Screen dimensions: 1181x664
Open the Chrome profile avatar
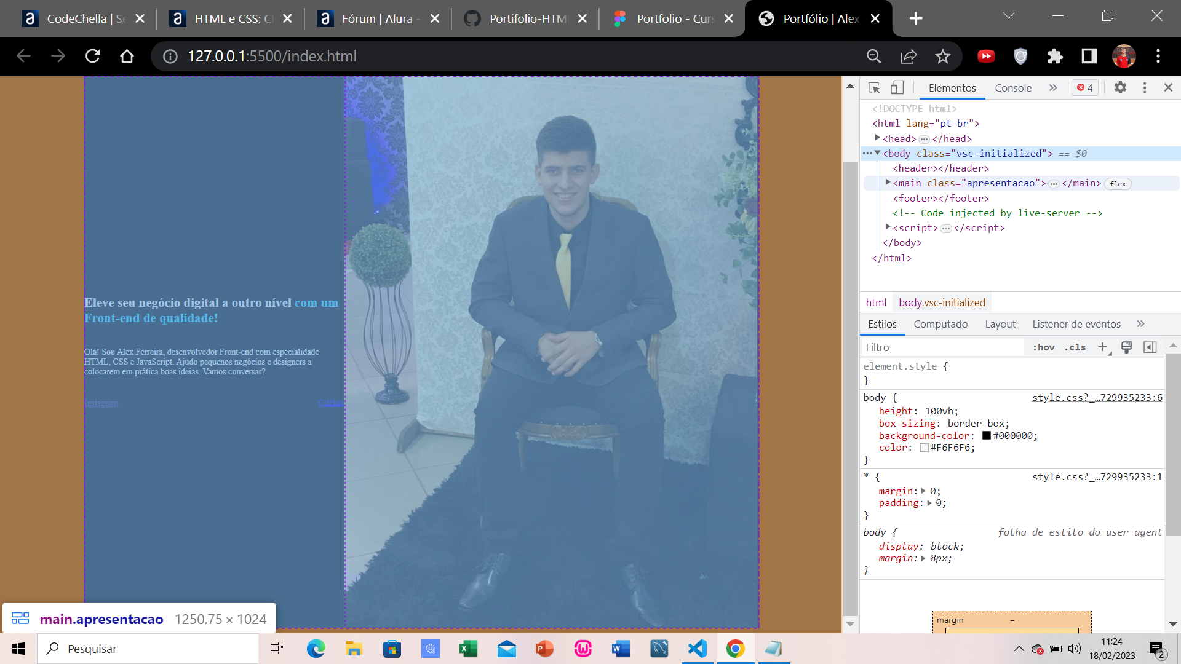pos(1124,57)
